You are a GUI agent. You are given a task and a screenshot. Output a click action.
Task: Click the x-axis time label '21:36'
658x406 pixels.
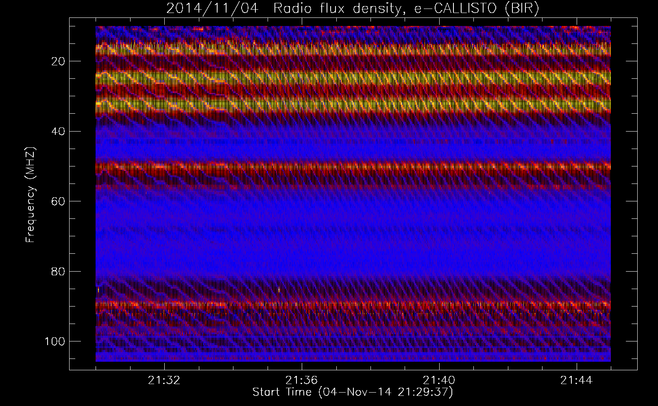[302, 380]
